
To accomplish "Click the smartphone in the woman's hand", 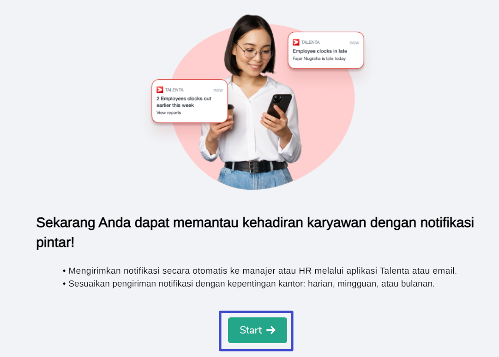I will [x=279, y=106].
